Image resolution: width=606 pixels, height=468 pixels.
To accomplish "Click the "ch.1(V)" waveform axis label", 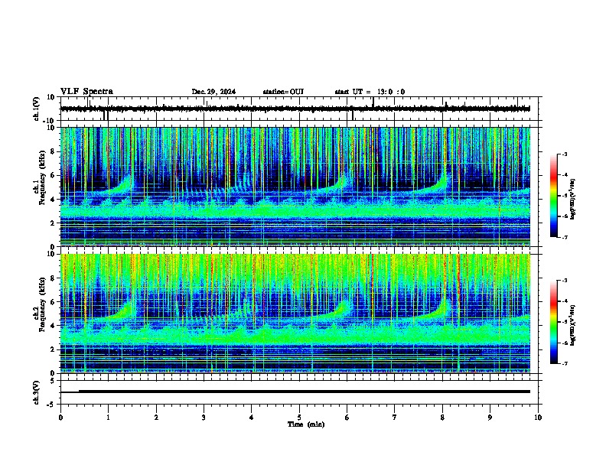I will click(x=37, y=109).
